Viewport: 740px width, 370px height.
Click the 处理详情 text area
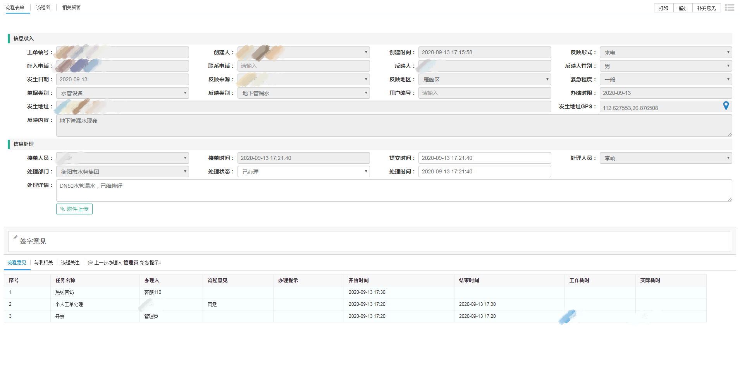pos(394,190)
